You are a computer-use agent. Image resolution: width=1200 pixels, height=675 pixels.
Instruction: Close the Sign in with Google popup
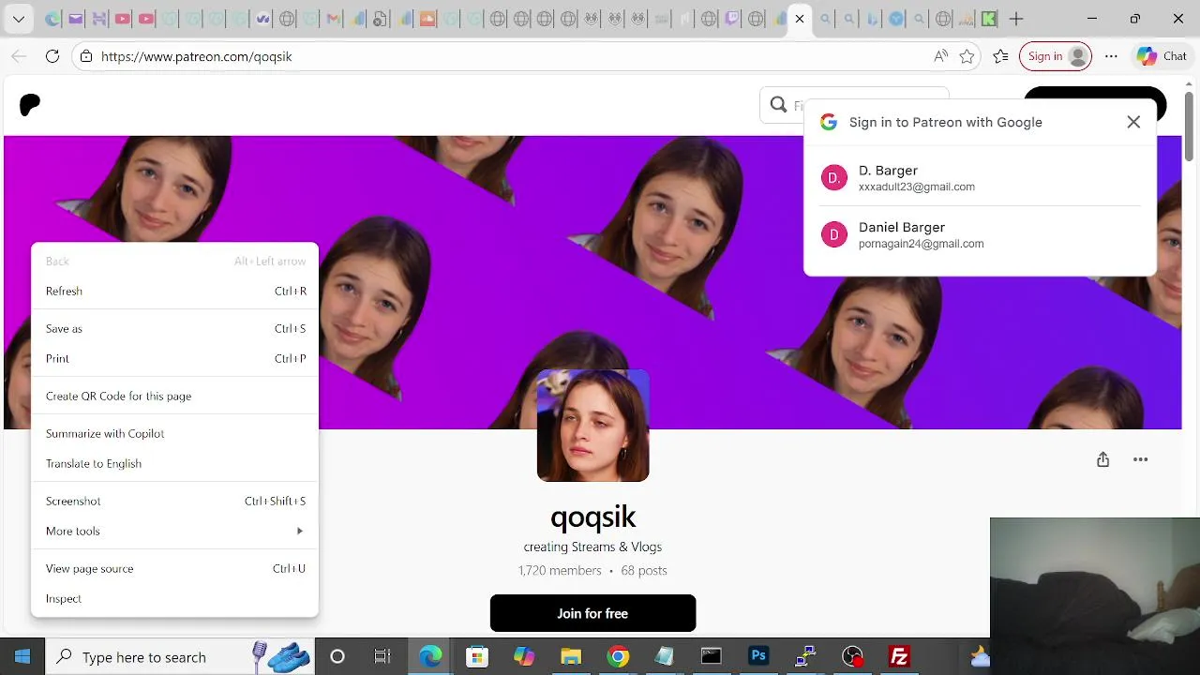pos(1133,122)
